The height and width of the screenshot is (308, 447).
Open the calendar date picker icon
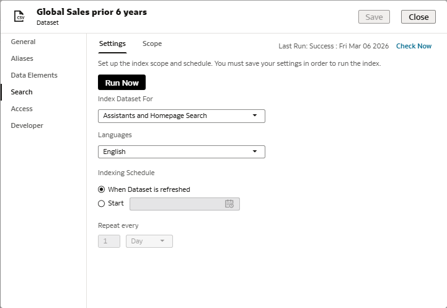coord(229,204)
